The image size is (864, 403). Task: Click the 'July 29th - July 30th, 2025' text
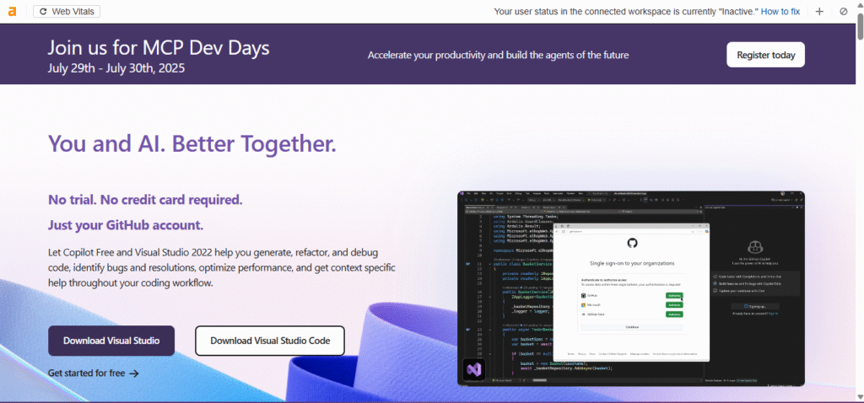click(116, 68)
